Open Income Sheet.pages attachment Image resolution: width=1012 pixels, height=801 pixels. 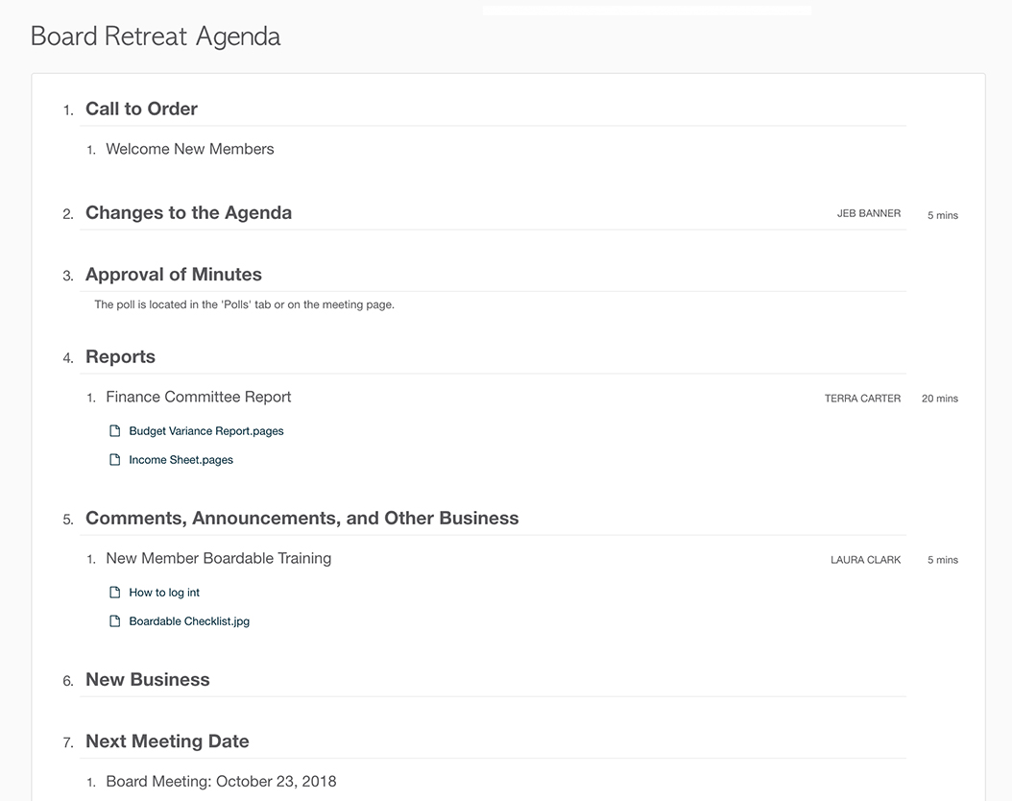coord(181,459)
